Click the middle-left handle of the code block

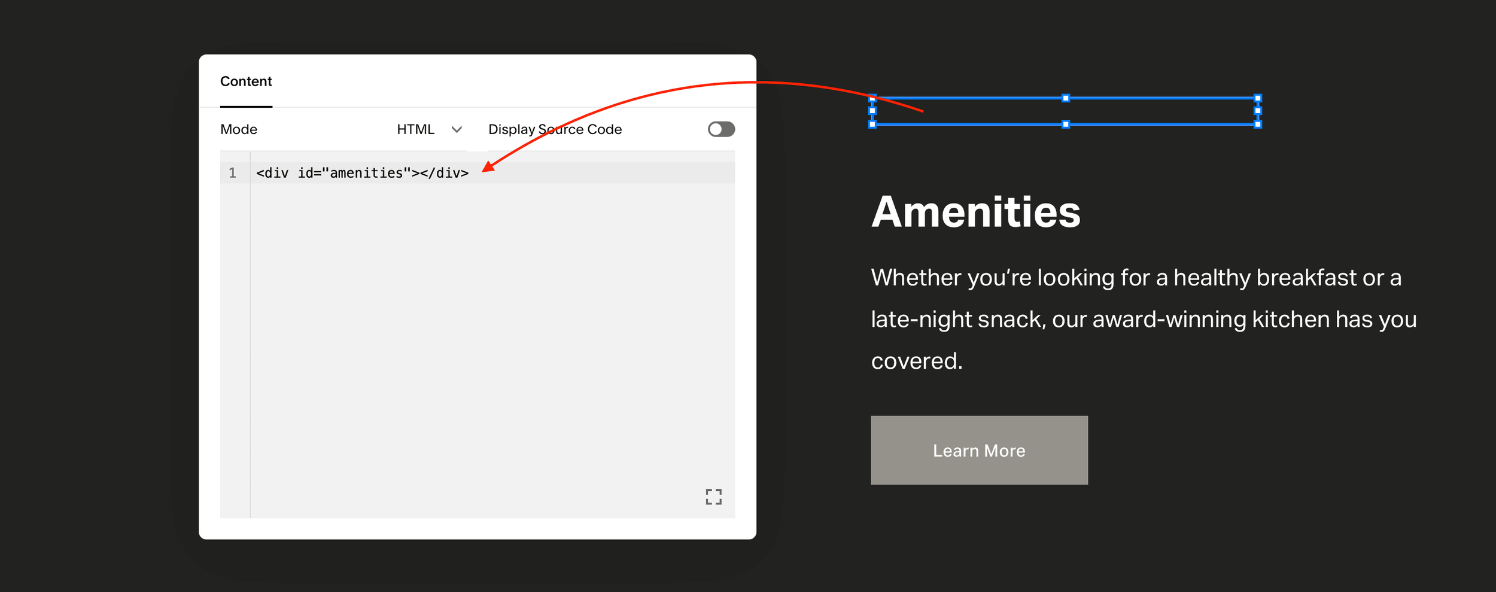(x=871, y=111)
